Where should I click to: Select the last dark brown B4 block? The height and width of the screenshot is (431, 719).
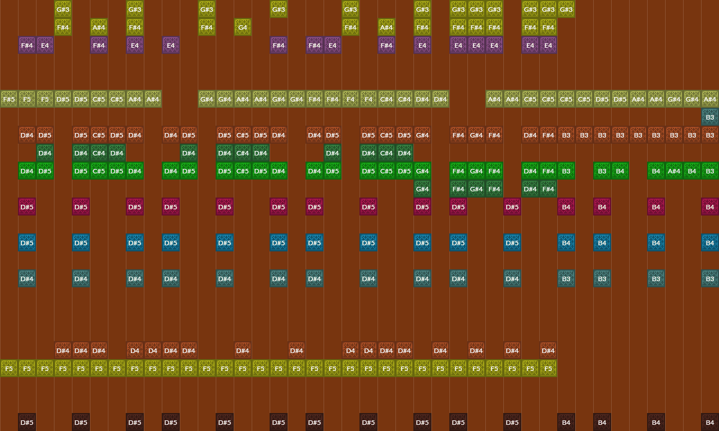pyautogui.click(x=710, y=423)
